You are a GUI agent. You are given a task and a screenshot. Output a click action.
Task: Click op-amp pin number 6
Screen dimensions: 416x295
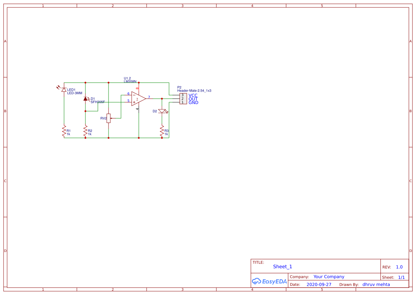click(x=128, y=93)
